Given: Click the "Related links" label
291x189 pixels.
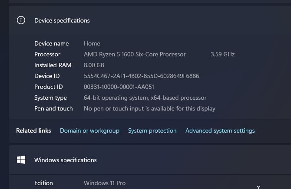Looking at the screenshot, I should pos(33,130).
